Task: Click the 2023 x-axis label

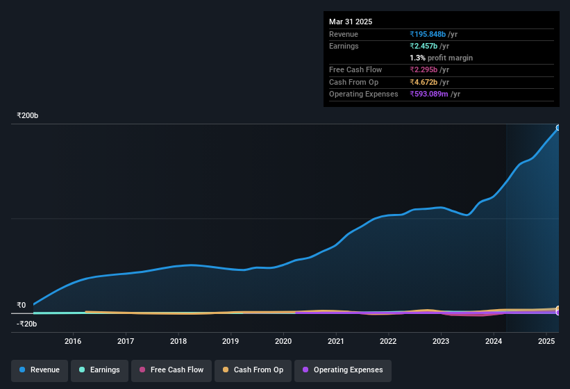Action: coord(441,341)
